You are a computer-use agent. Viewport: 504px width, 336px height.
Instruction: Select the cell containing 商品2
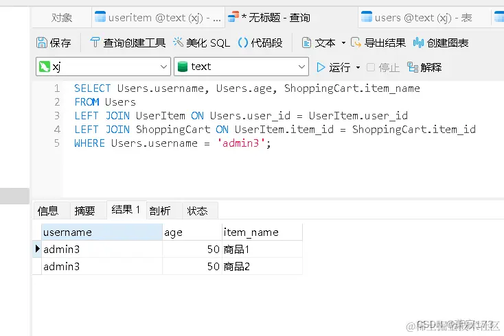click(x=262, y=266)
